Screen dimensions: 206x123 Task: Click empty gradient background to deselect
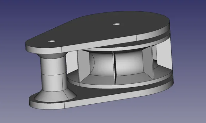[x=26, y=16]
